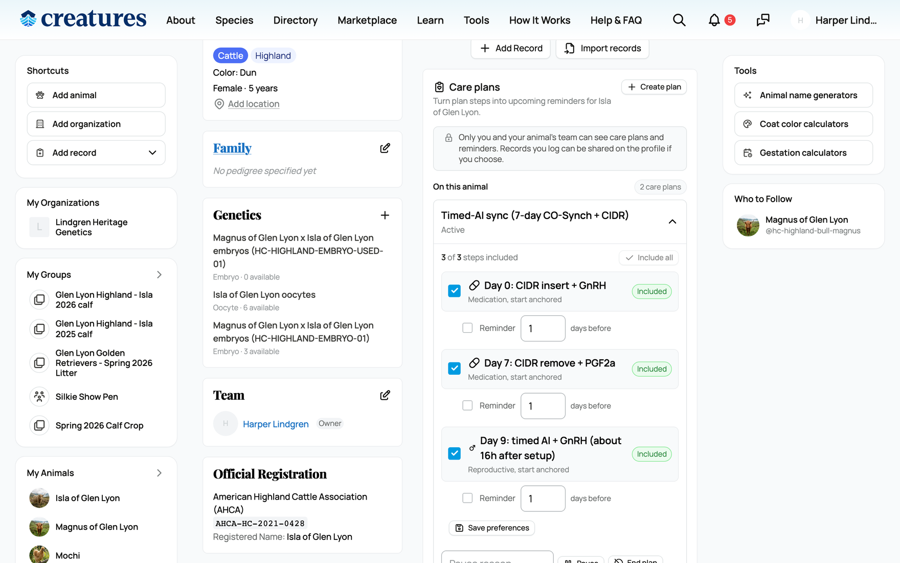Expand the Add record dropdown
The width and height of the screenshot is (900, 563).
pyautogui.click(x=96, y=153)
